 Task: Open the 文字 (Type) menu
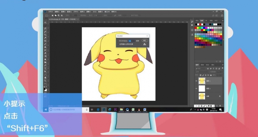coord(76,12)
